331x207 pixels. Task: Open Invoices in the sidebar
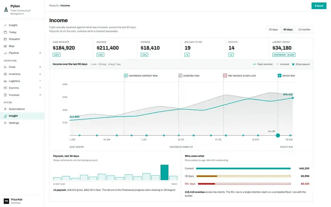[x=22, y=95]
